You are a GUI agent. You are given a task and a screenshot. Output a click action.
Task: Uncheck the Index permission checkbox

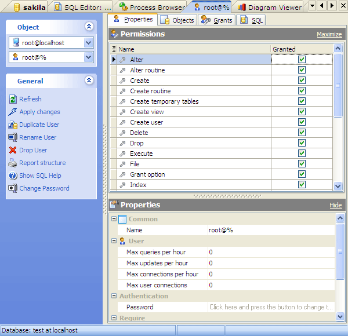302,184
